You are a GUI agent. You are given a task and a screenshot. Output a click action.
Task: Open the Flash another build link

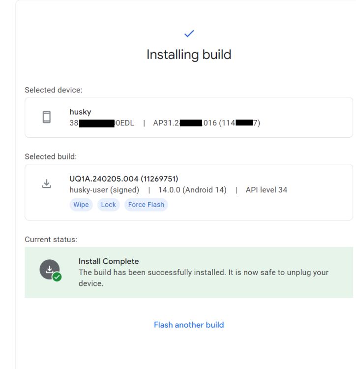click(x=189, y=325)
